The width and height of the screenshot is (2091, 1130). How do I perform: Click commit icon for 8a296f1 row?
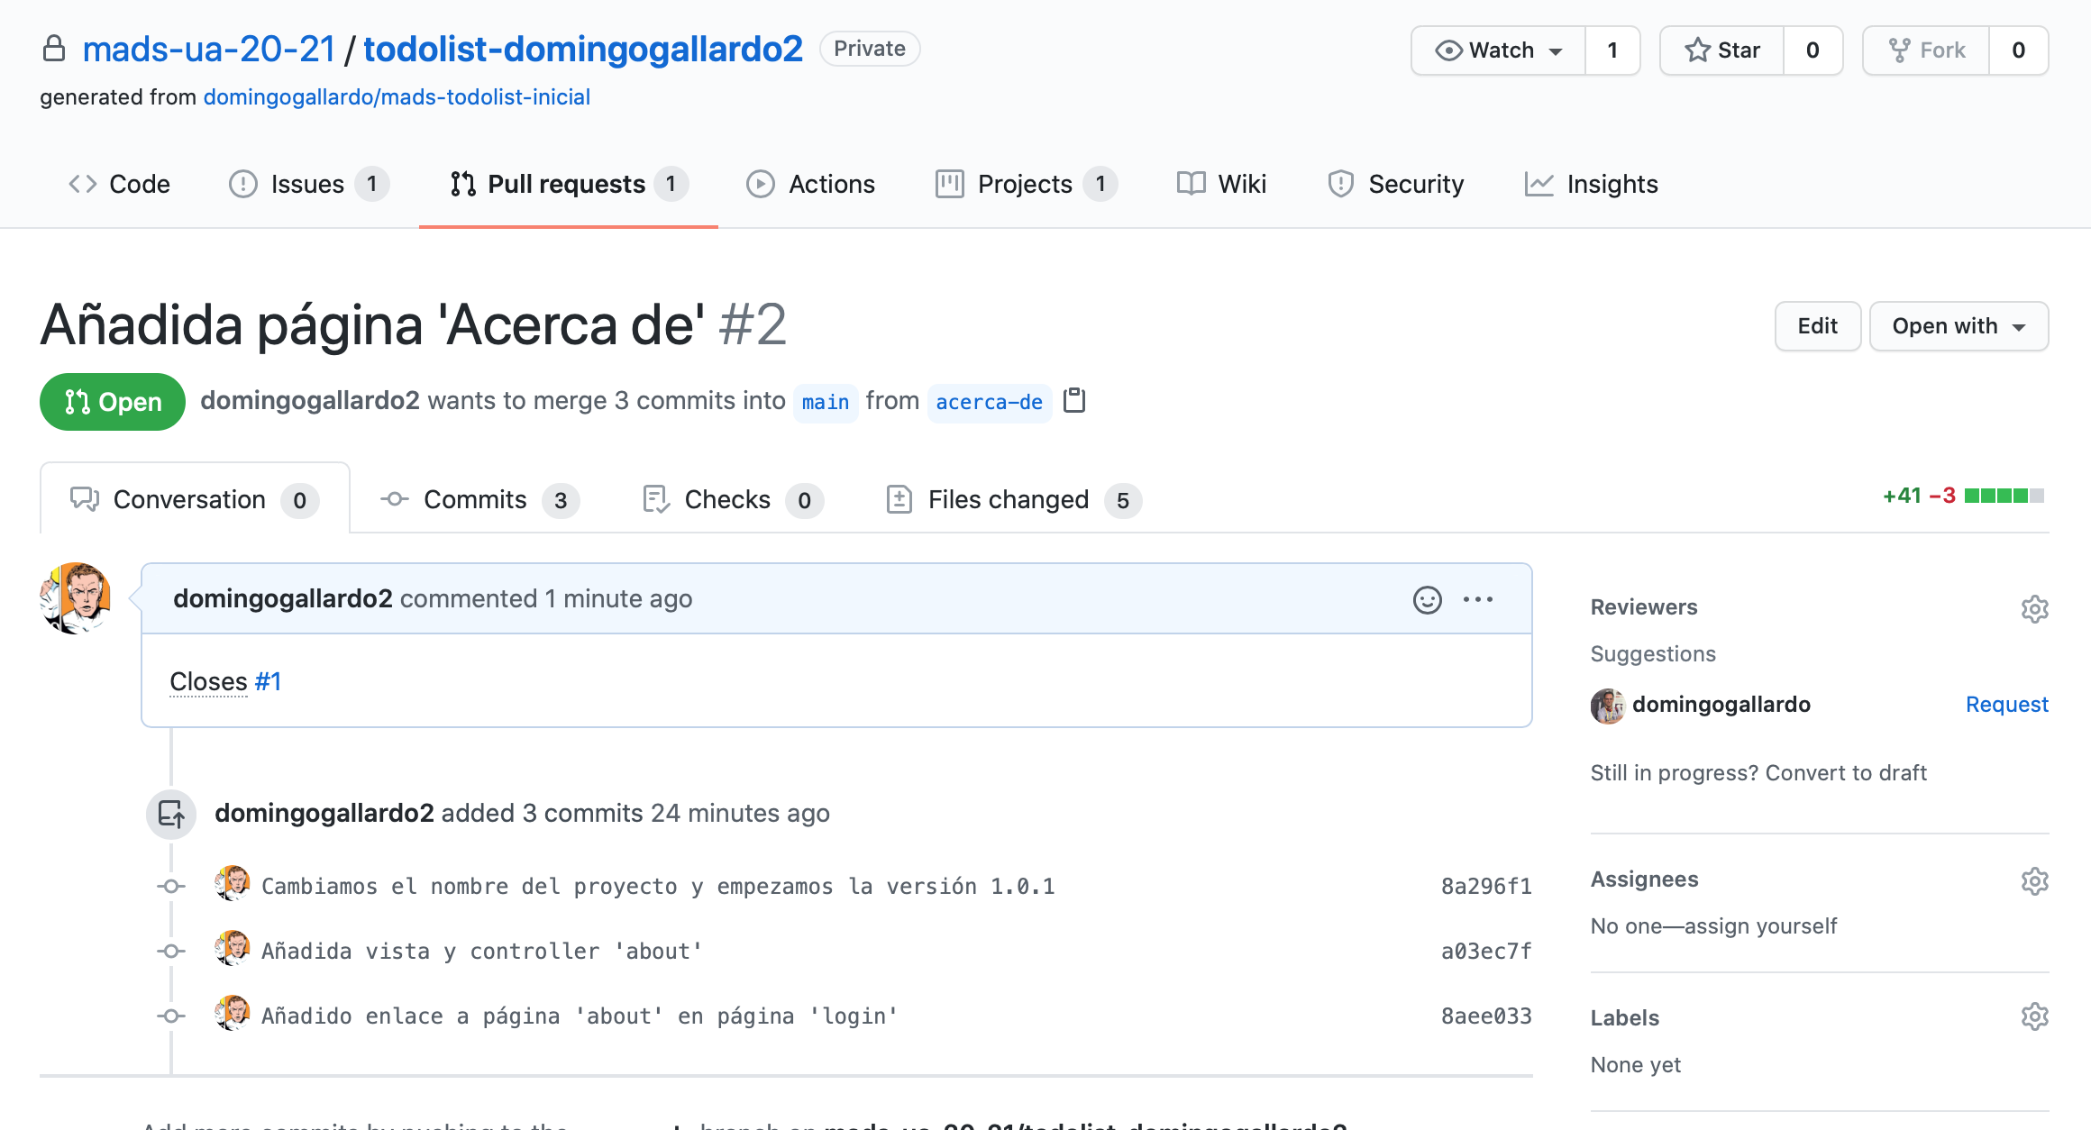[x=171, y=887]
